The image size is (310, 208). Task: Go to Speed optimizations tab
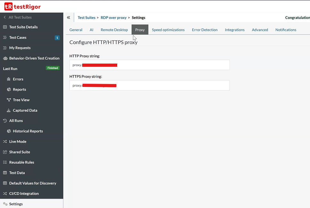coord(168,30)
